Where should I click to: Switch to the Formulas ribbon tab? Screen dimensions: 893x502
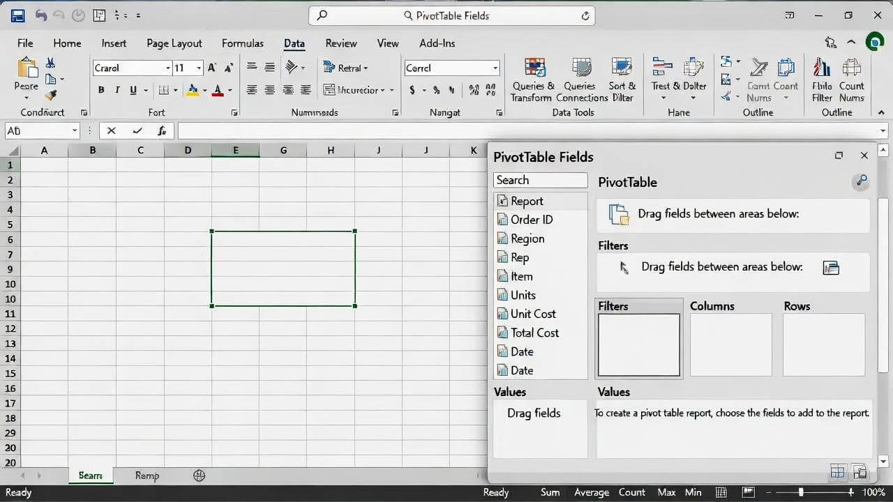coord(242,43)
